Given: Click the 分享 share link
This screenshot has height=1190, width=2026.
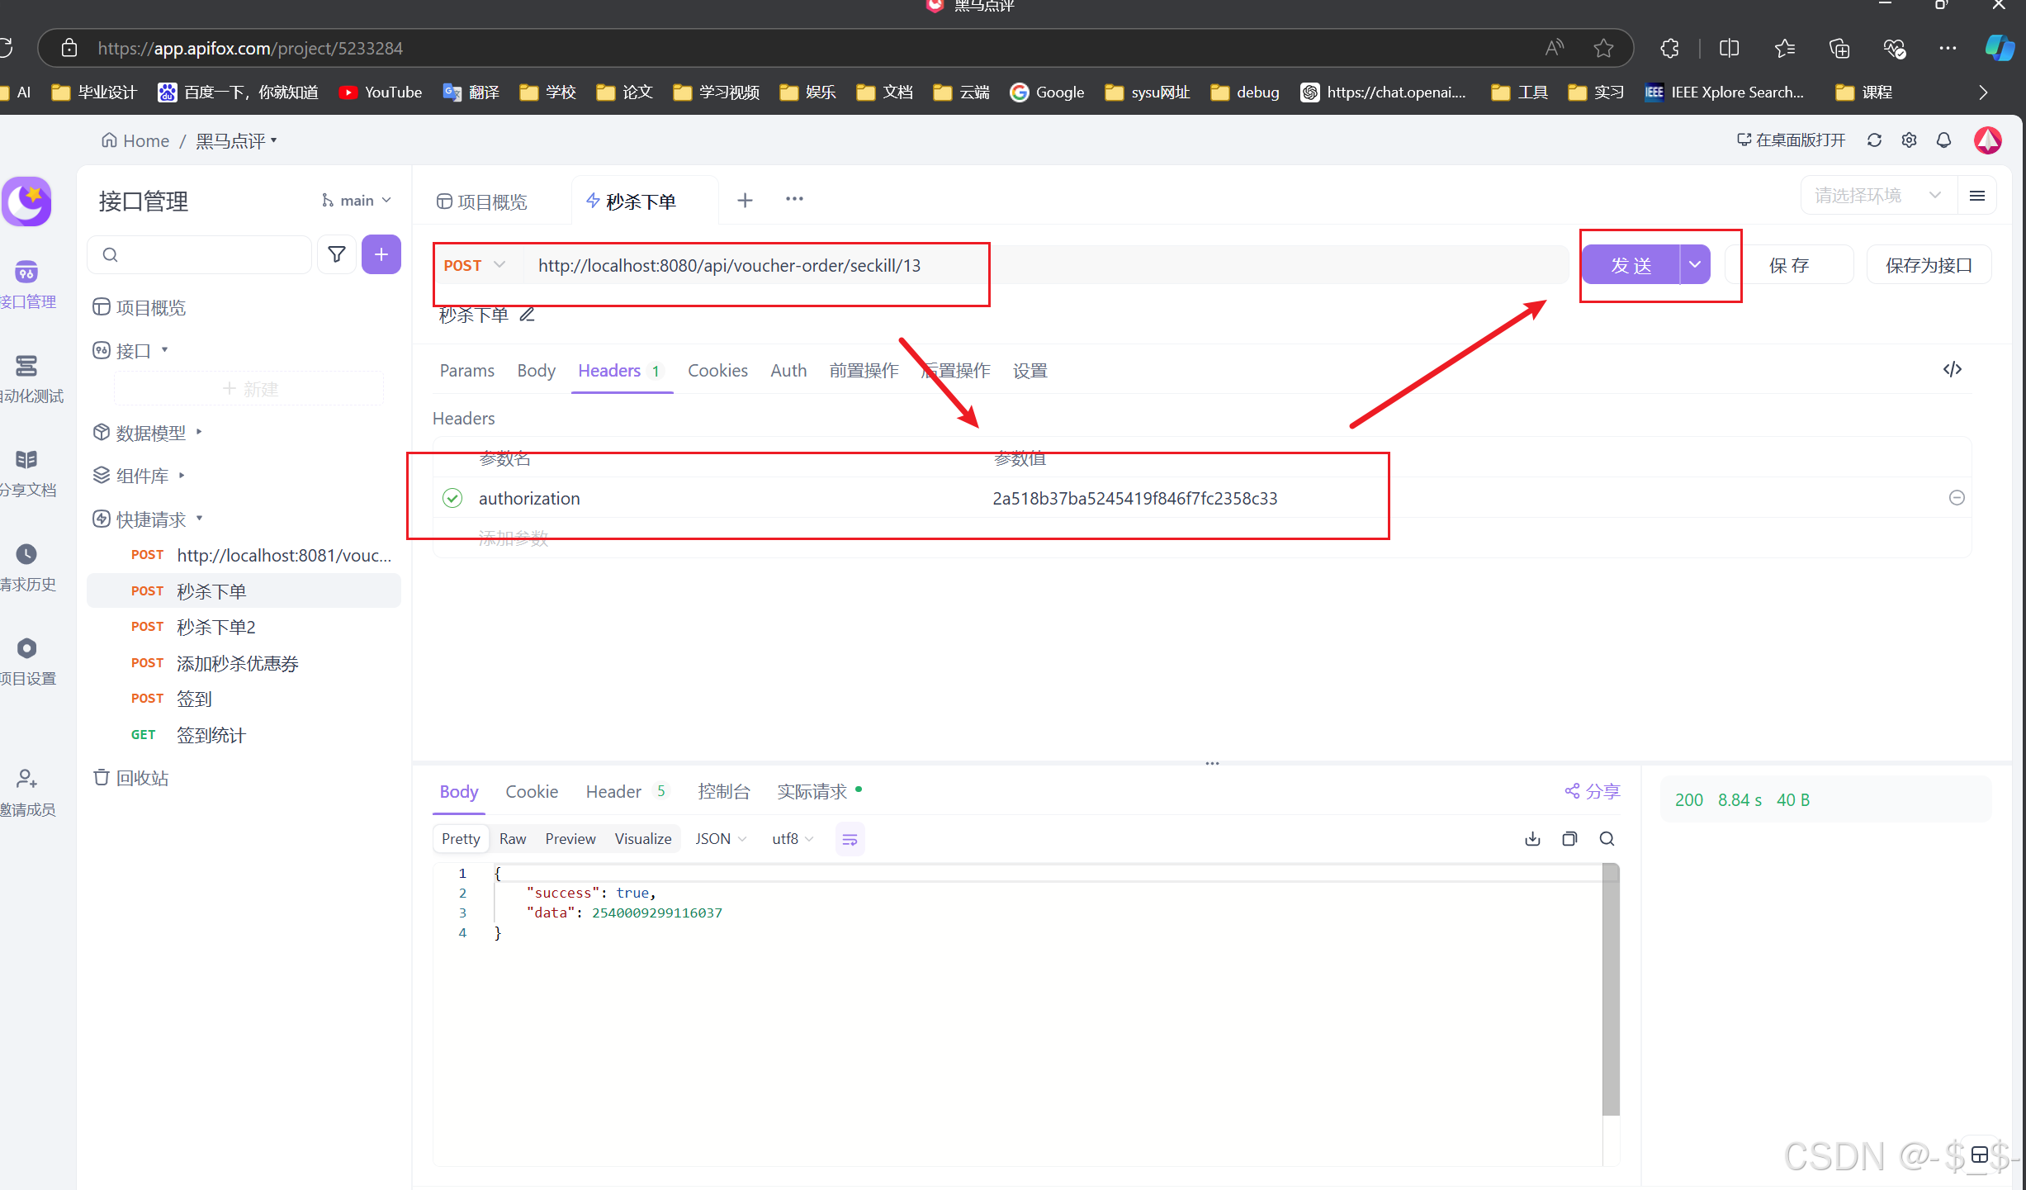Looking at the screenshot, I should (1593, 791).
